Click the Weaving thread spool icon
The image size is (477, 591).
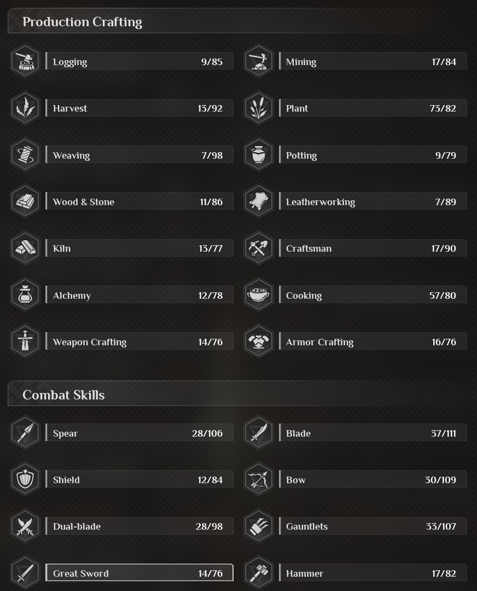pos(25,155)
